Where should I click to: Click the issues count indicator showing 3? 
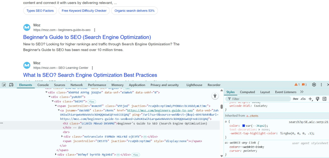click(304, 85)
